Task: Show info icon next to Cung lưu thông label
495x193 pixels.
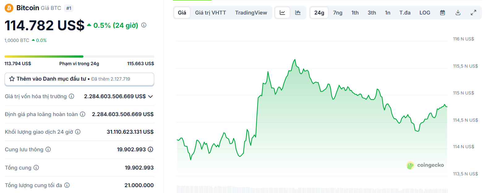Action: tap(48, 149)
